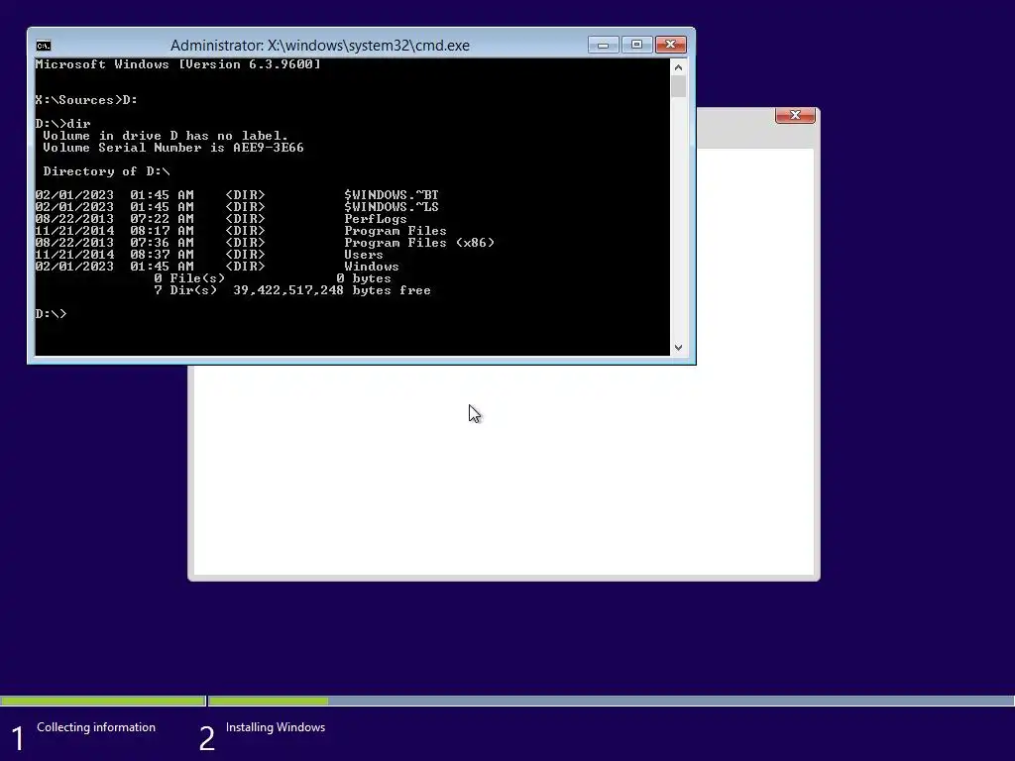Viewport: 1015px width, 761px height.
Task: Click the '0 File(s)' summary line
Action: [x=273, y=278]
